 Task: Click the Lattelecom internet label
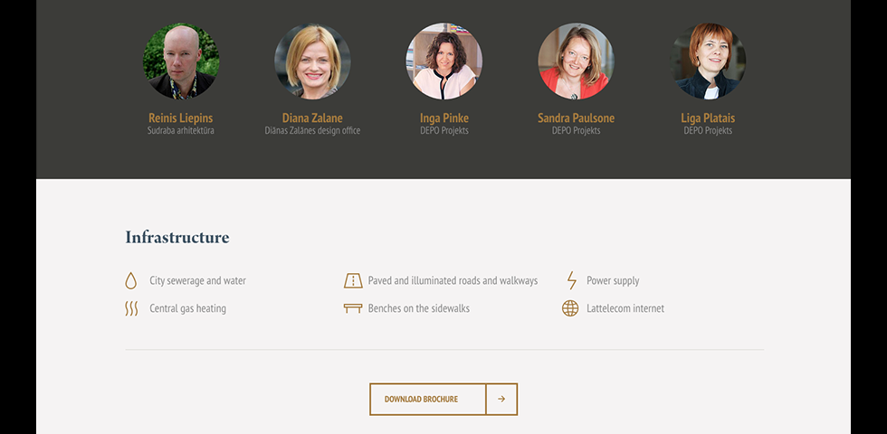point(625,308)
